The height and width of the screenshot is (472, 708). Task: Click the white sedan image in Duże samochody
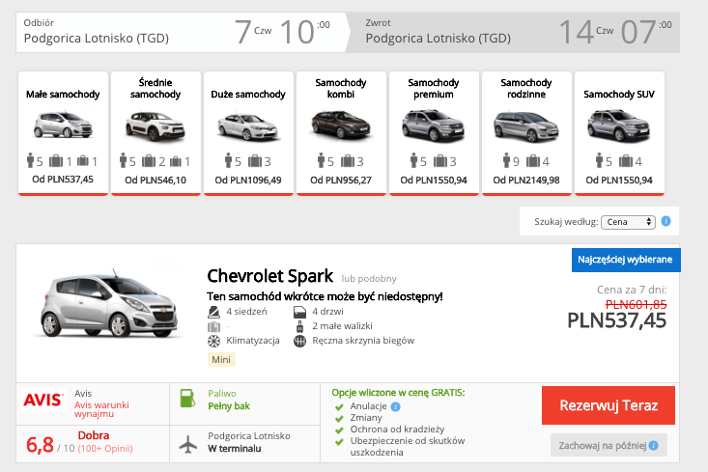tap(248, 126)
